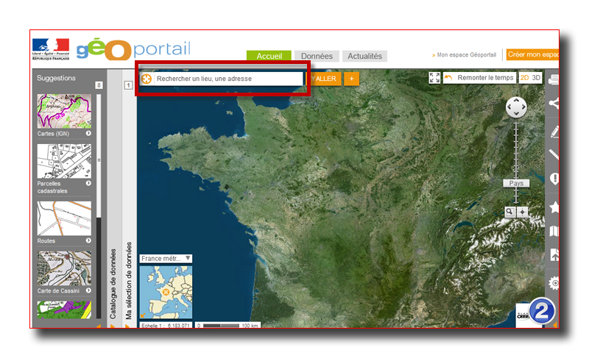This screenshot has width=589, height=358.
Task: Pan the map down with the navigation pad
Action: (516, 114)
